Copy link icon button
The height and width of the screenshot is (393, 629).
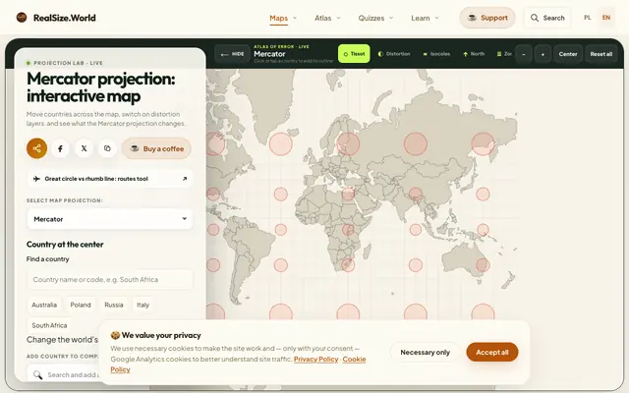click(107, 148)
